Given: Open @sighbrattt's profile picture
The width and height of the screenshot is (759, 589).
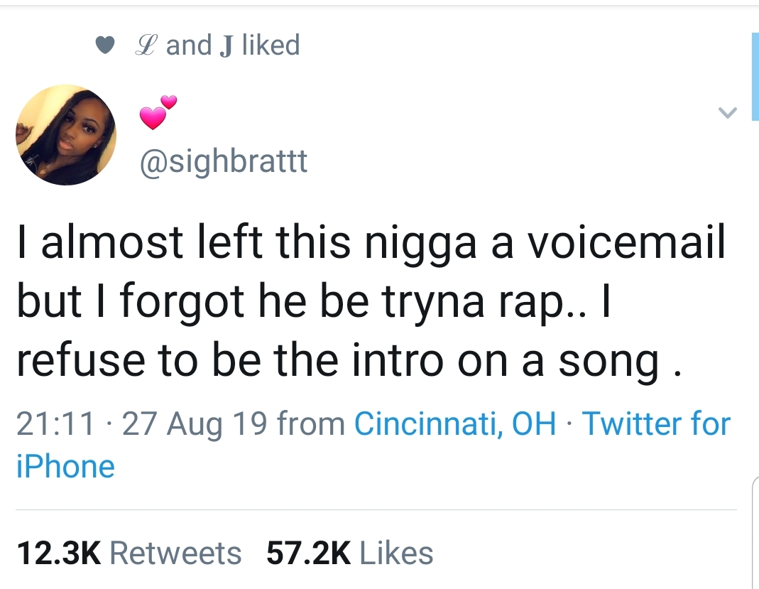Looking at the screenshot, I should pyautogui.click(x=65, y=134).
